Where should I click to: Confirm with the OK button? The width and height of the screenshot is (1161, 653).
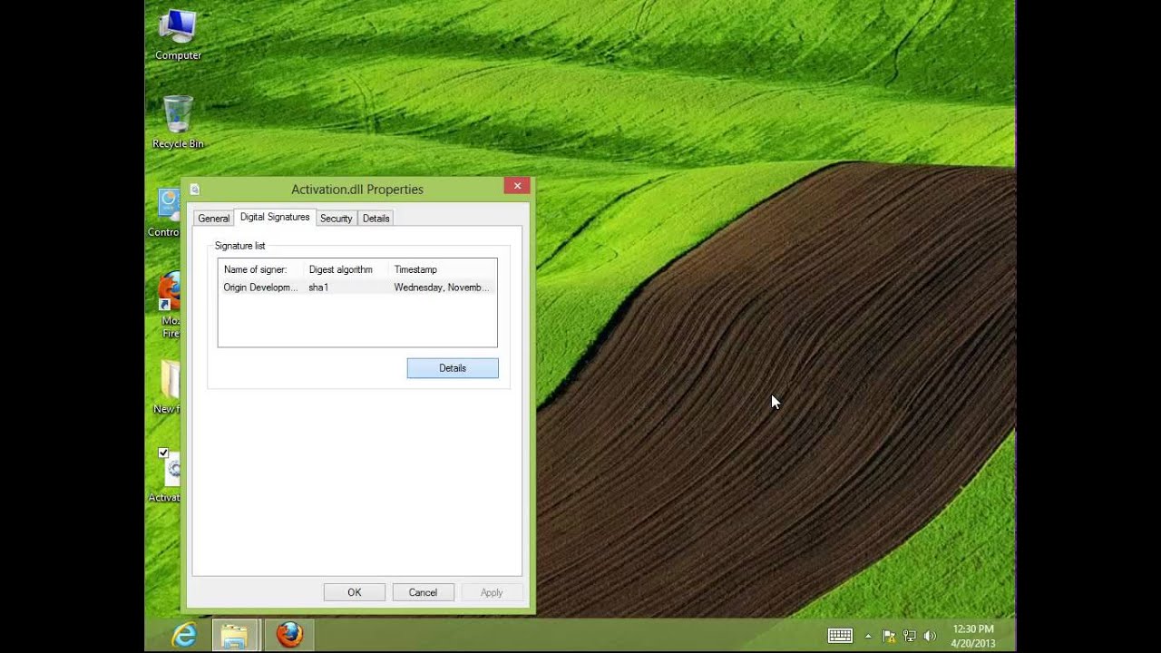355,592
